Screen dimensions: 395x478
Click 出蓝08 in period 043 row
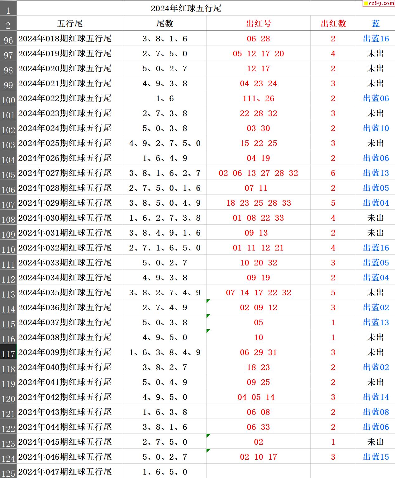click(376, 412)
